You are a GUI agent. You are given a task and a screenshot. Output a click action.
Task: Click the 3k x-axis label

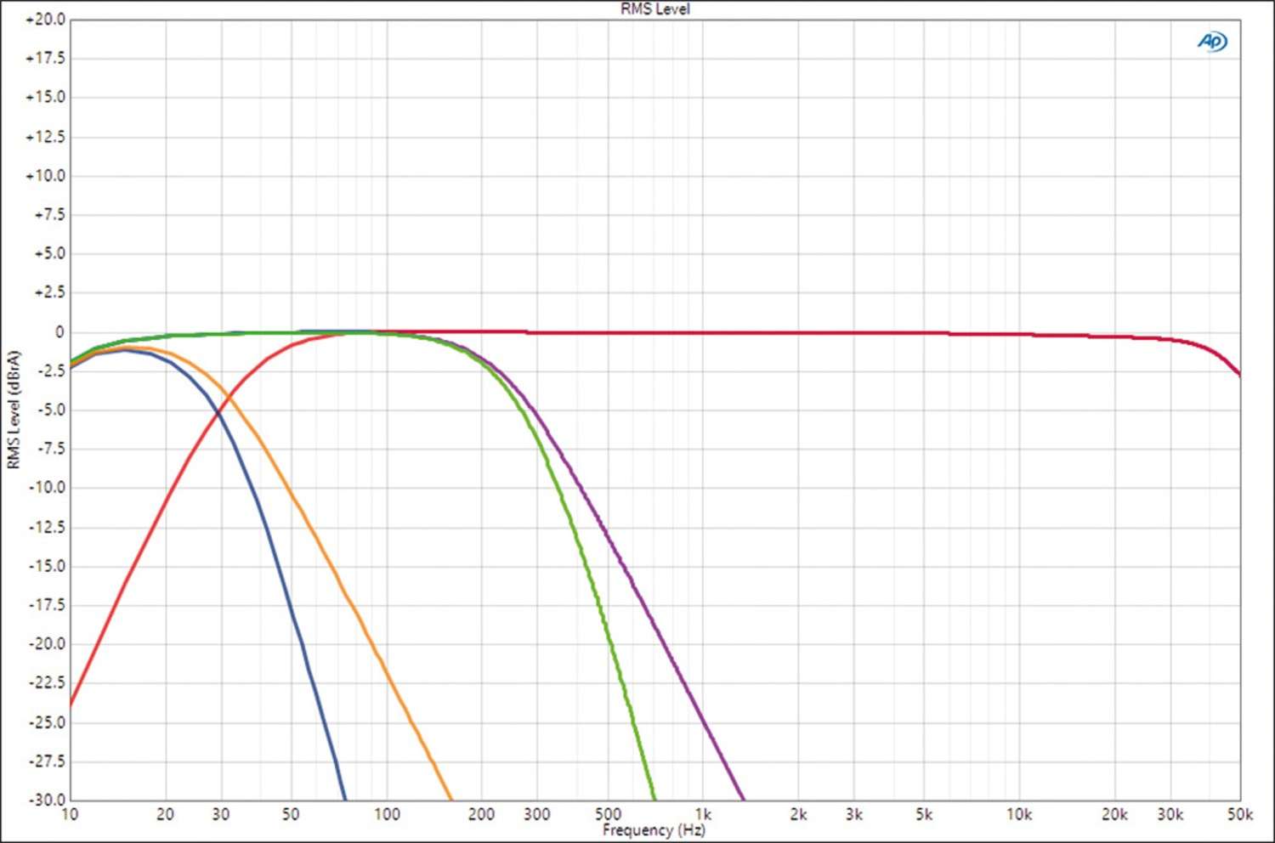point(854,814)
